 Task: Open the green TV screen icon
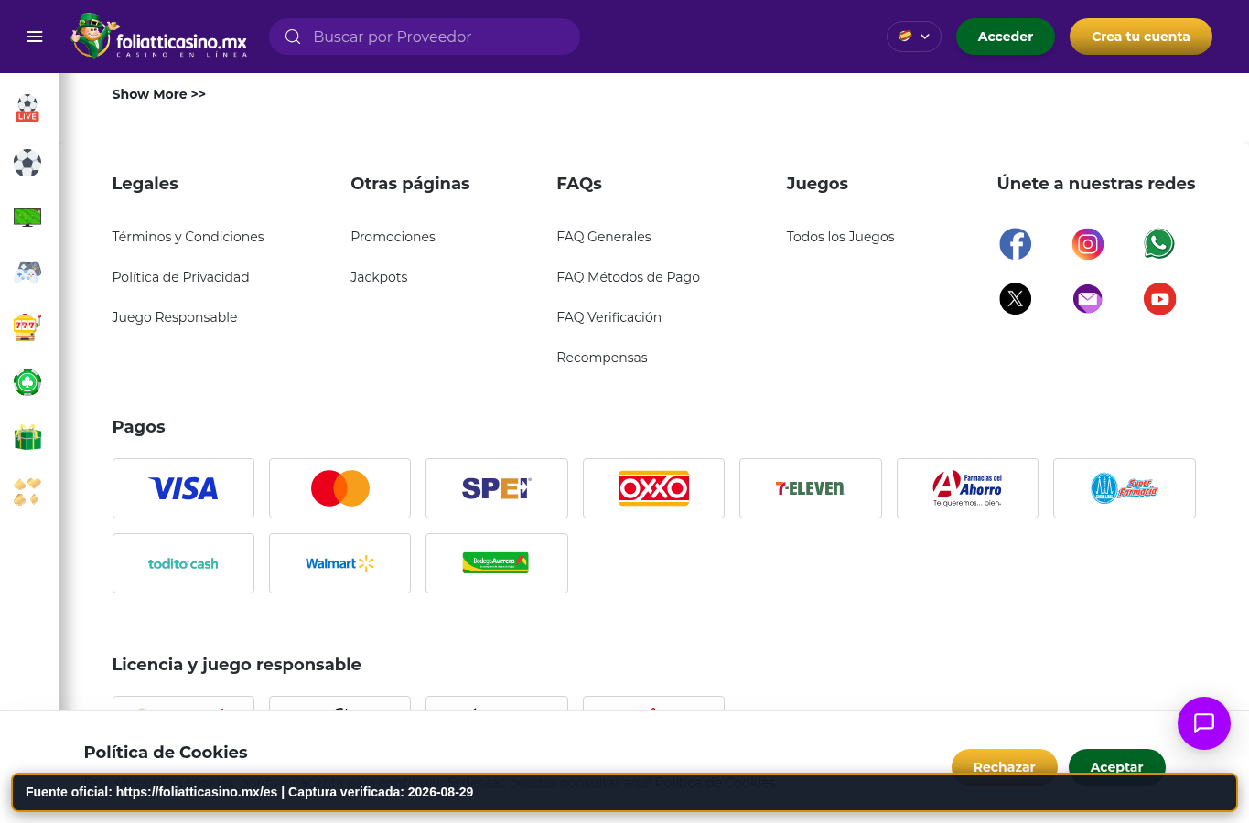point(27,218)
